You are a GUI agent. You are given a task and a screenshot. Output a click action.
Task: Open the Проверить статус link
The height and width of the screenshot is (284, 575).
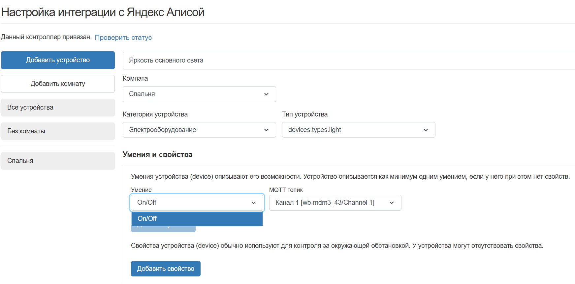(123, 38)
